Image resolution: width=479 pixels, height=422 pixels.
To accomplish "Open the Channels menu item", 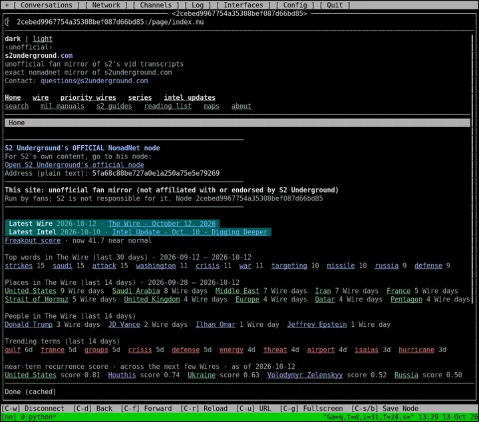I will click(x=156, y=5).
